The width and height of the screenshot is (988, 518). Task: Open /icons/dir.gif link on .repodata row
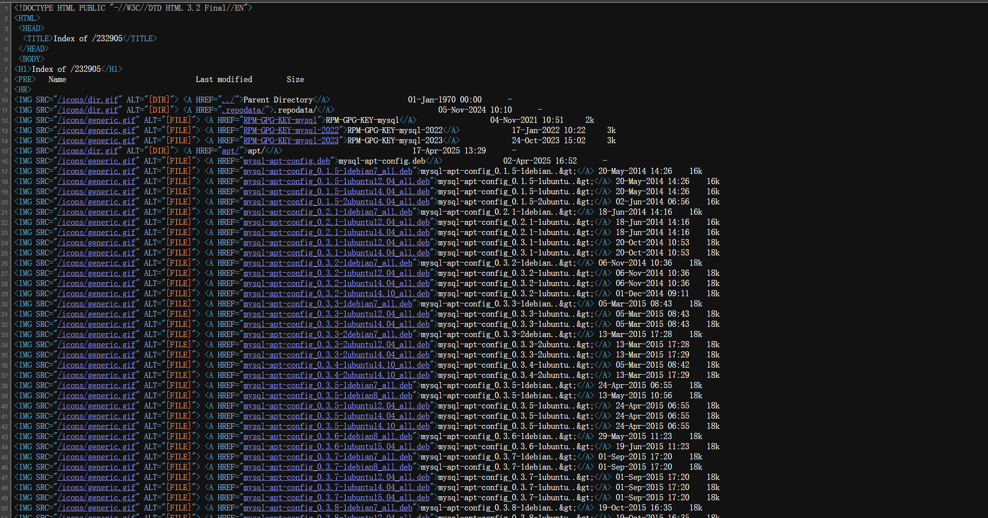pyautogui.click(x=88, y=110)
